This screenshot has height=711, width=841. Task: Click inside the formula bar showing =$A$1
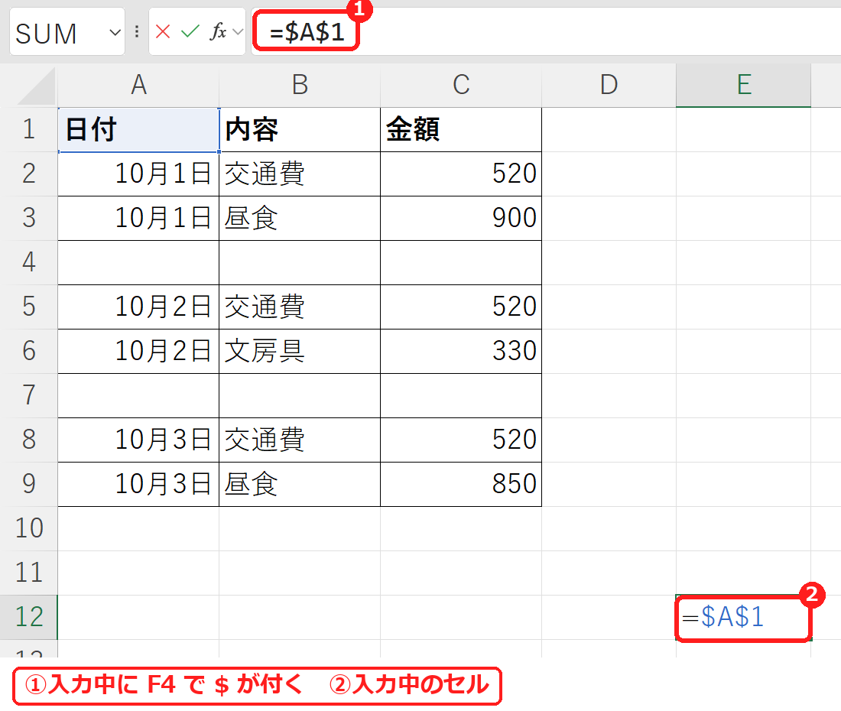pos(546,31)
